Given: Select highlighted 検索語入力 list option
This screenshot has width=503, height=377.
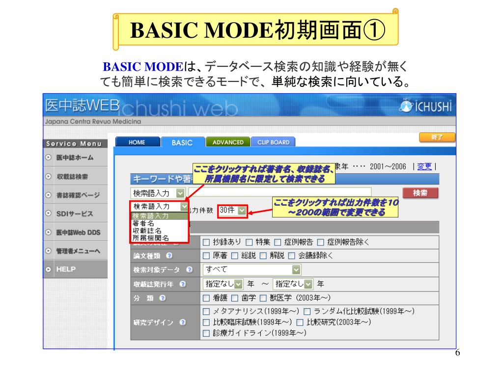Looking at the screenshot, I should 160,216.
